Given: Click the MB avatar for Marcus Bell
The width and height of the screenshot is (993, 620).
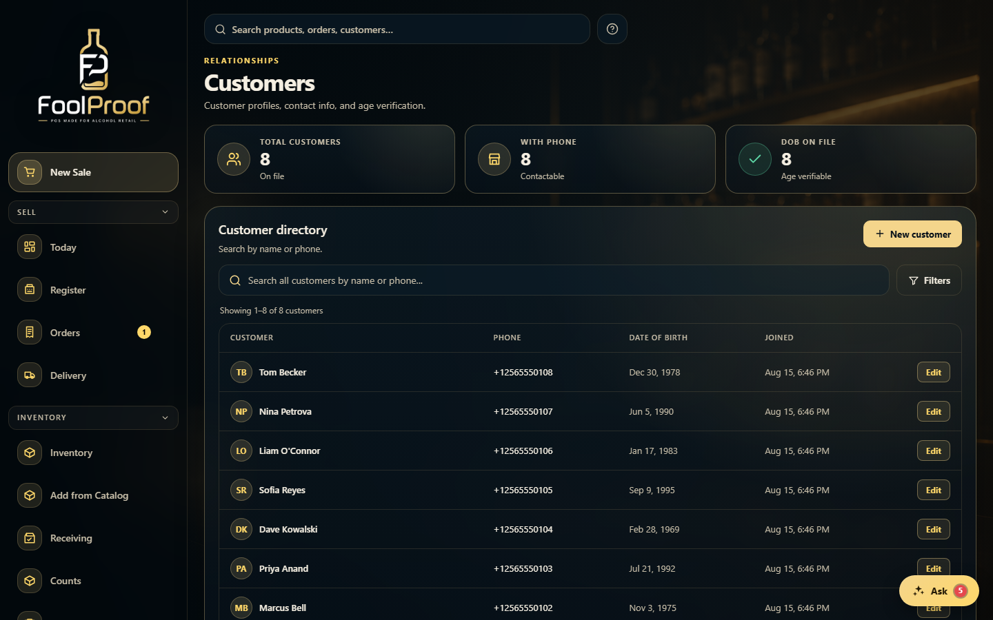Looking at the screenshot, I should pyautogui.click(x=241, y=608).
